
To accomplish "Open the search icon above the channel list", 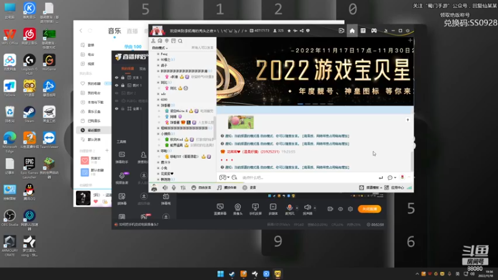I will (180, 41).
